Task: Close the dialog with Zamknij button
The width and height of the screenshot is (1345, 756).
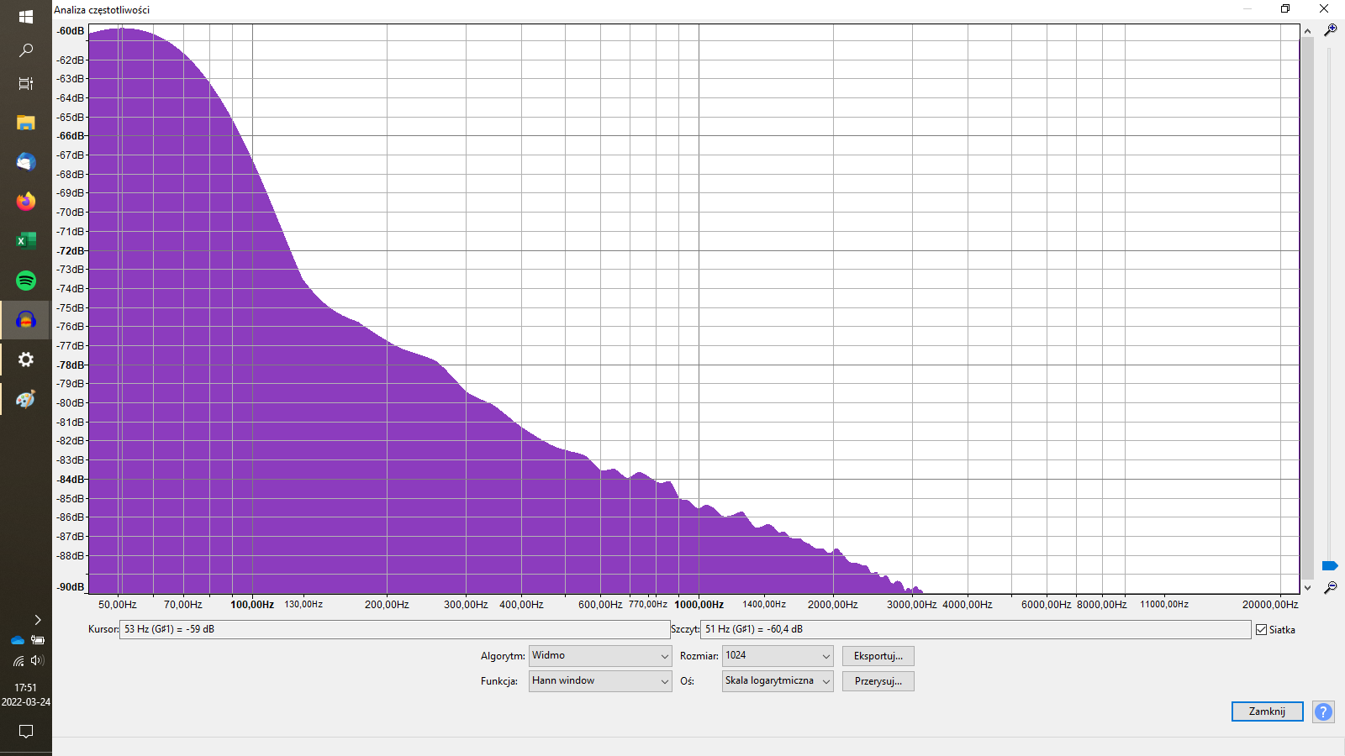Action: (x=1267, y=711)
